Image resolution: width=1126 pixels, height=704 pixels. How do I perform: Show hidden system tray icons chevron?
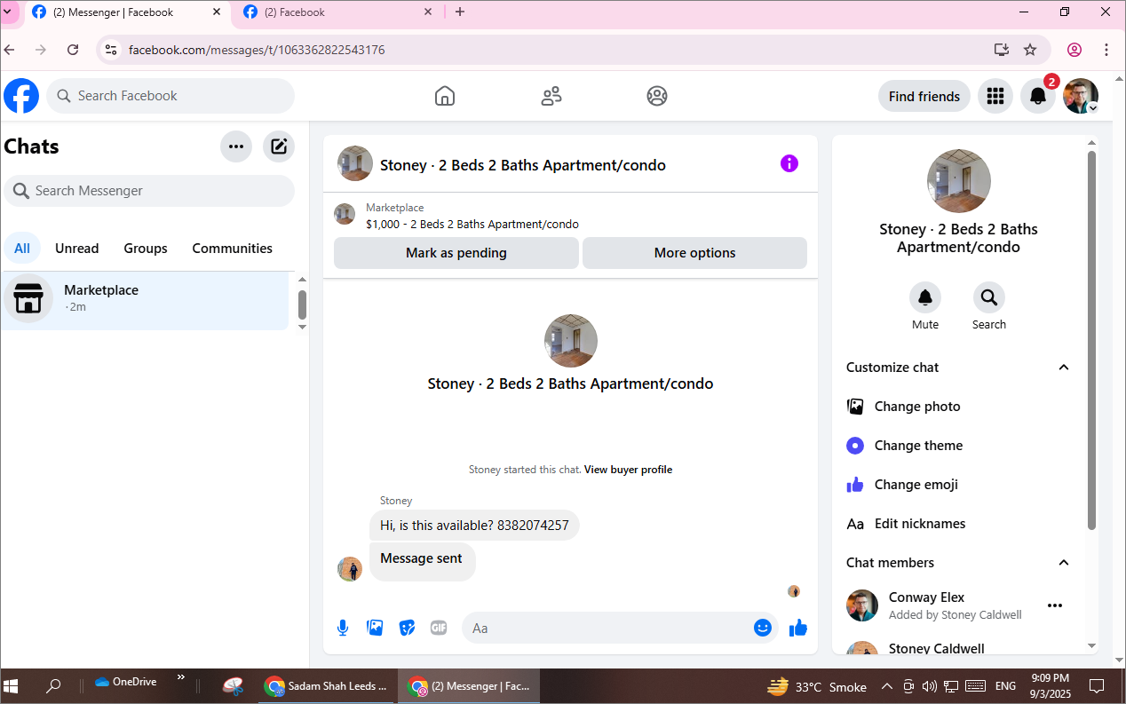point(886,686)
